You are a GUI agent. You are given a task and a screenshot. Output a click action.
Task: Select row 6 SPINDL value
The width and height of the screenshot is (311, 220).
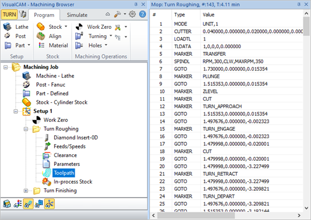tap(233, 62)
